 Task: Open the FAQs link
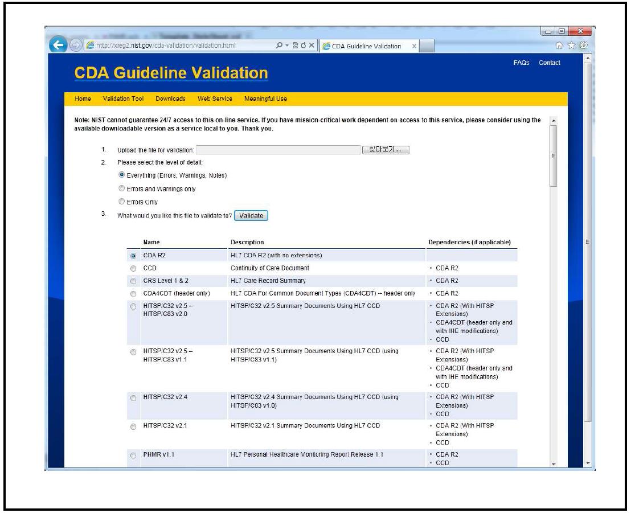521,63
